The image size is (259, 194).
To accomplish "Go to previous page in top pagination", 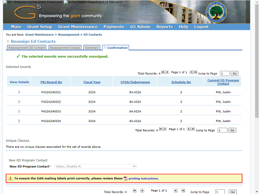I will [167, 72].
